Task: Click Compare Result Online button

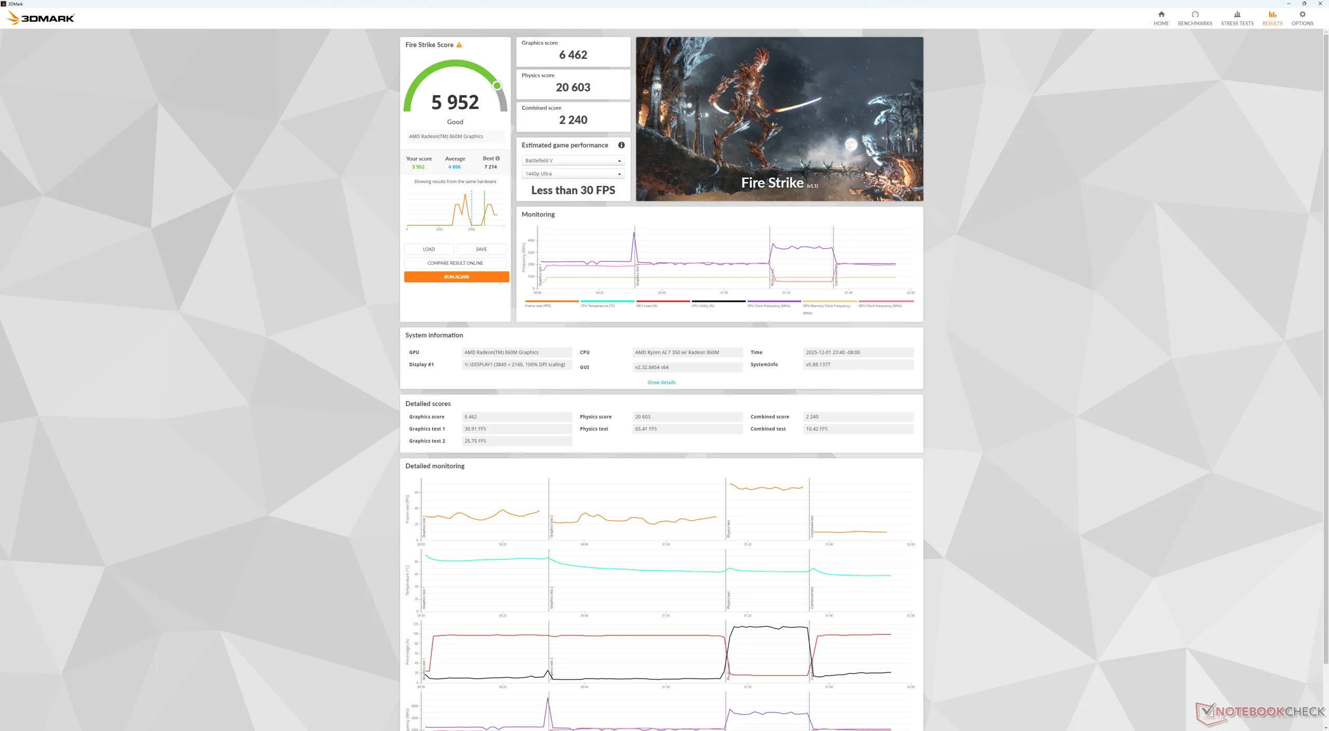Action: 455,263
